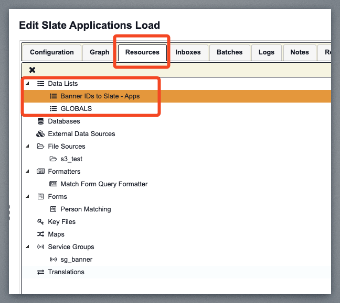Click the File Sources folder icon
This screenshot has height=303, width=340.
(x=40, y=146)
